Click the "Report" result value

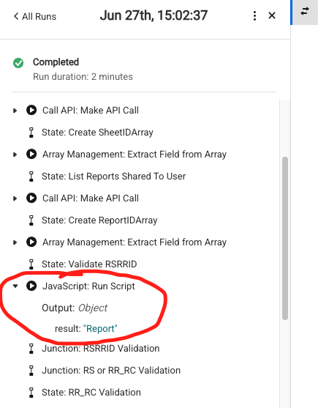[100, 329]
